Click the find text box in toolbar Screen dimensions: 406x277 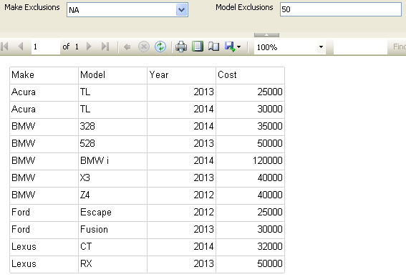[x=360, y=47]
